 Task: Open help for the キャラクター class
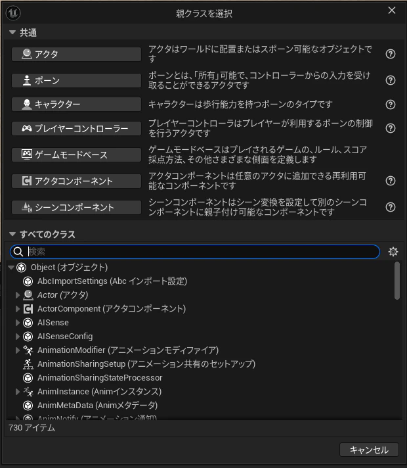coord(391,105)
